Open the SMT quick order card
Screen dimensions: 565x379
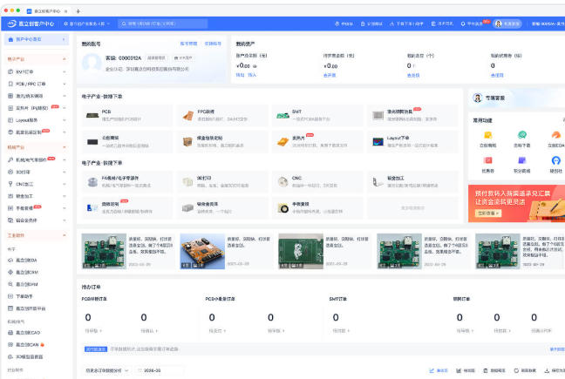[317, 115]
